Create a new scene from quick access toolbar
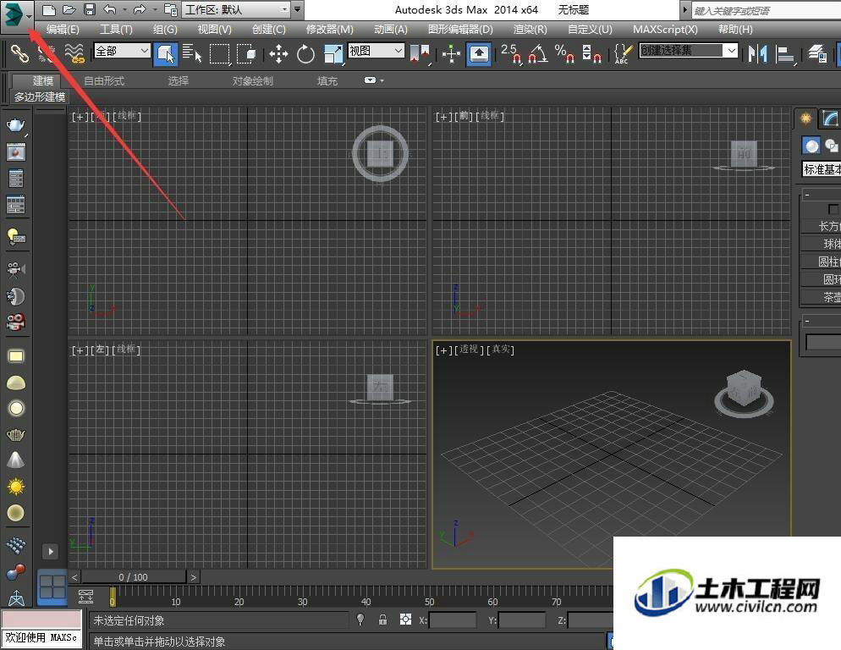Viewport: 841px width, 650px height. [x=49, y=9]
